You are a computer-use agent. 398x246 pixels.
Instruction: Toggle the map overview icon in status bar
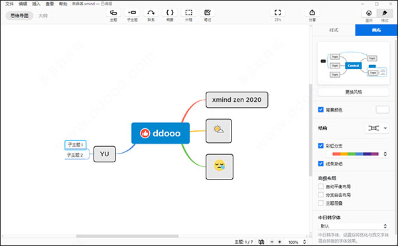coord(261,242)
